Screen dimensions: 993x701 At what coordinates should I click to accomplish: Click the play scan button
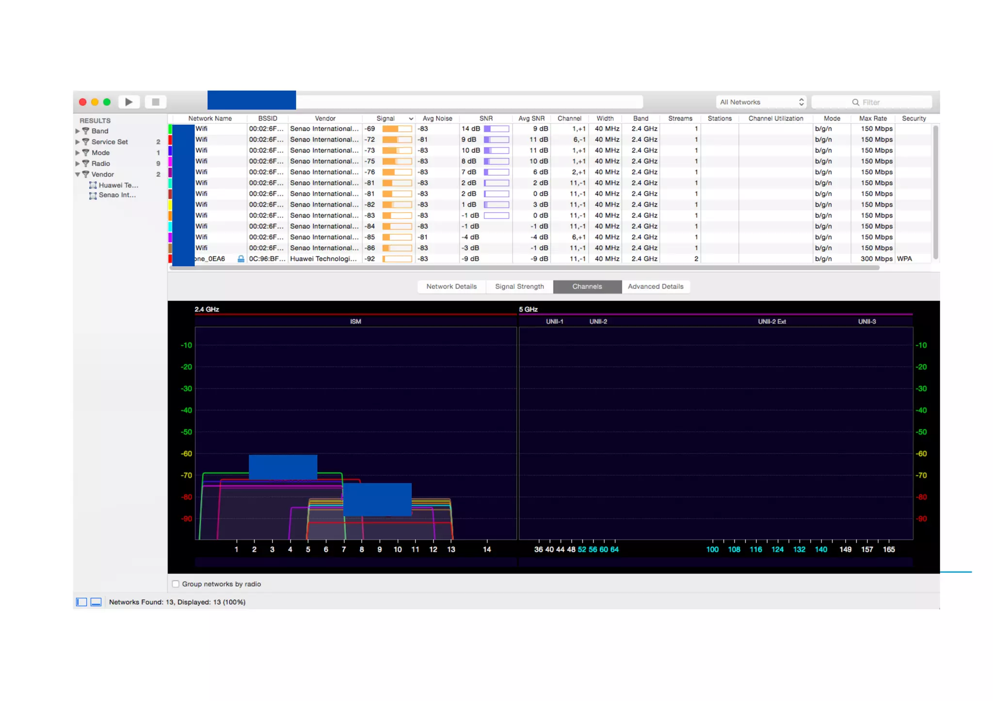tap(129, 102)
